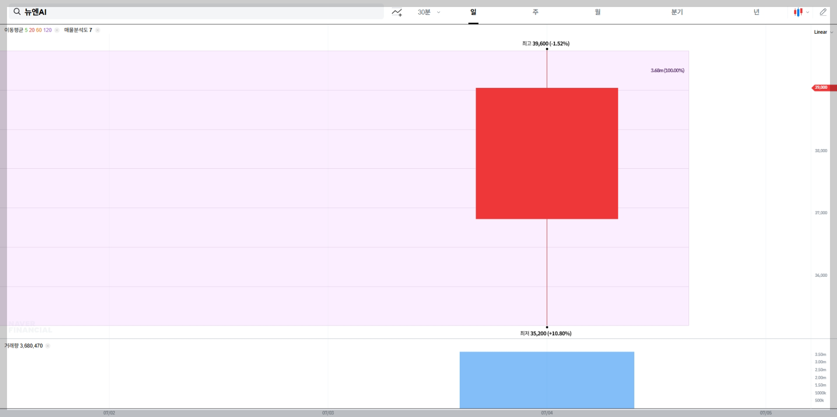Click the 3.50m volume axis label
Screen dimensions: 837x417
821,354
